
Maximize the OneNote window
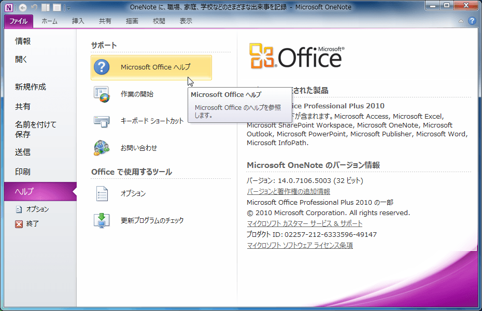[x=447, y=5]
